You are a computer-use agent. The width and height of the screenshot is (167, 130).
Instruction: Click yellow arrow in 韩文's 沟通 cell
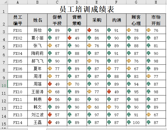pos(109,107)
